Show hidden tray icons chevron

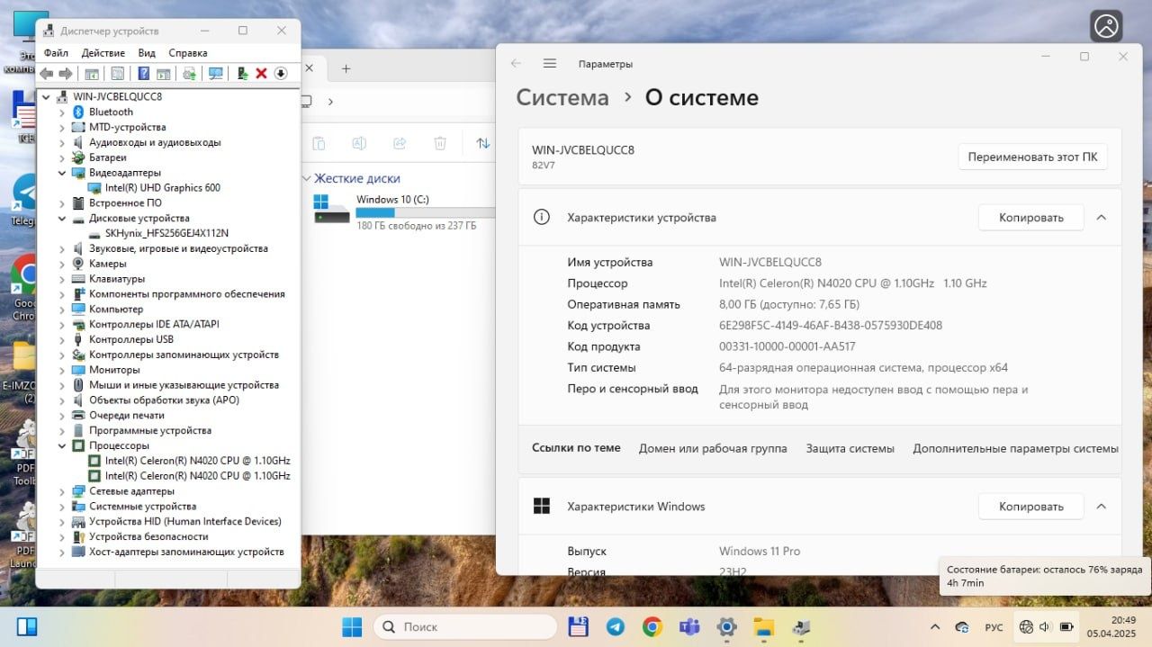point(934,626)
